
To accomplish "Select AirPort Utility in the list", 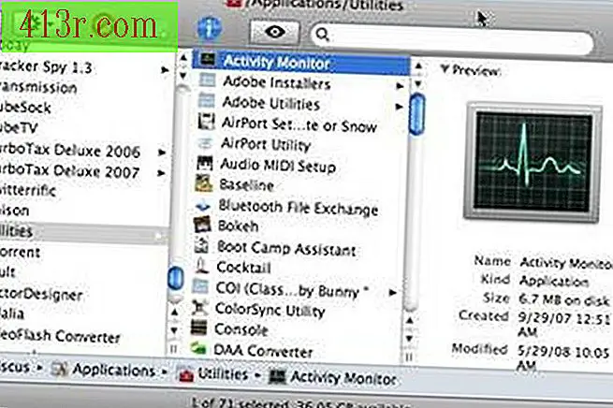I will (266, 145).
